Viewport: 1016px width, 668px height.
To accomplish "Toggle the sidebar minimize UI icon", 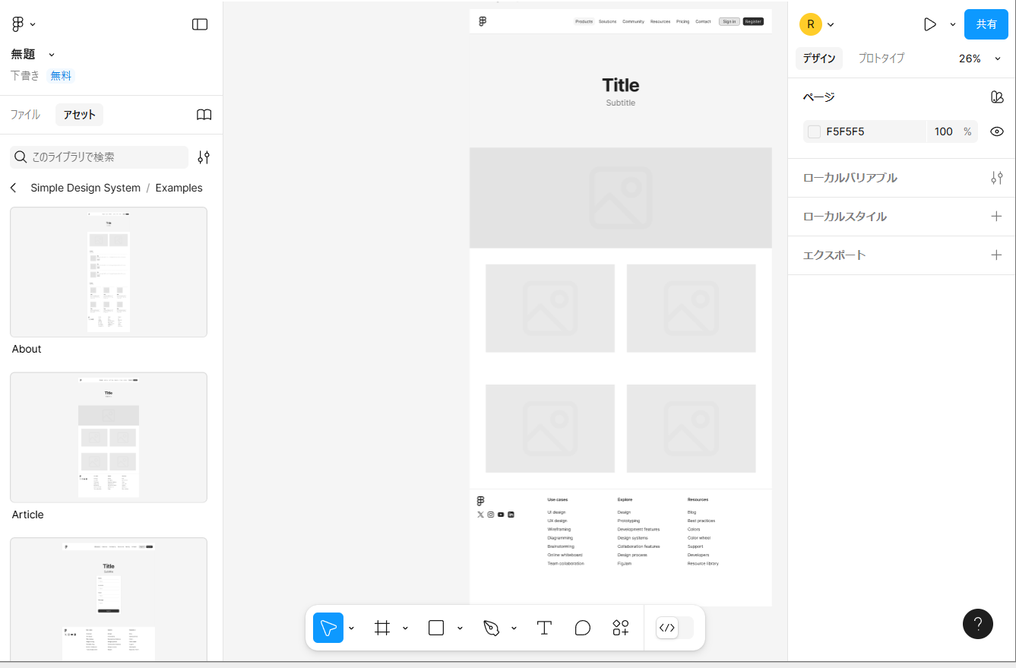I will (200, 24).
